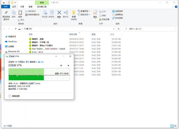
Task: Select the file modified 2019/5/11 23:11
Action: (x=75, y=46)
